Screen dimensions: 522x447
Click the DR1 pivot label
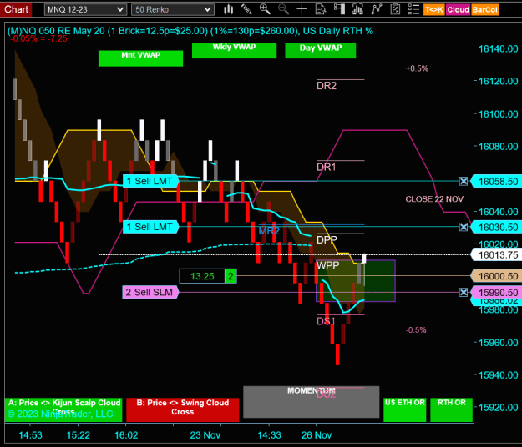[327, 167]
